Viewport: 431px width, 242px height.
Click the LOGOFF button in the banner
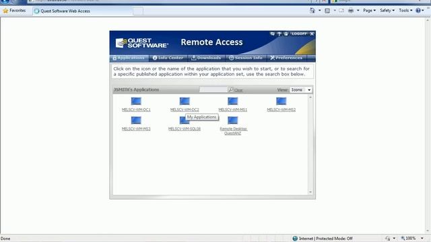(299, 34)
